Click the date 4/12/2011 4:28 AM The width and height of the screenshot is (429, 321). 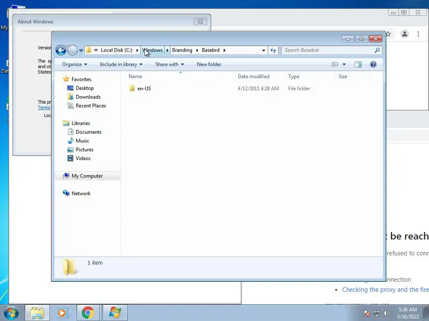coord(258,89)
